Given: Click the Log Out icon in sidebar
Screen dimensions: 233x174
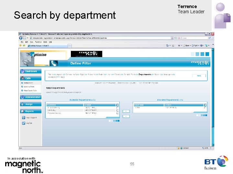Looking at the screenshot, I should pos(24,123).
